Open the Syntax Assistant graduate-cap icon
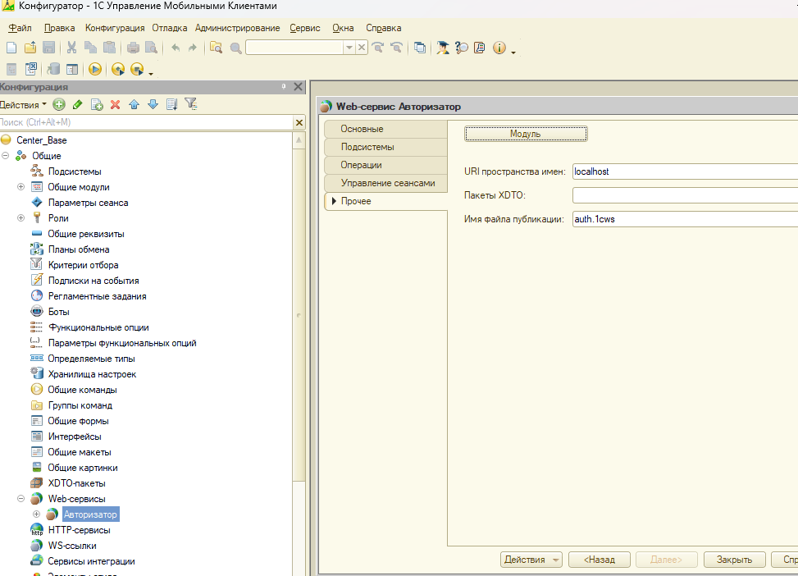The width and height of the screenshot is (798, 576). 443,48
